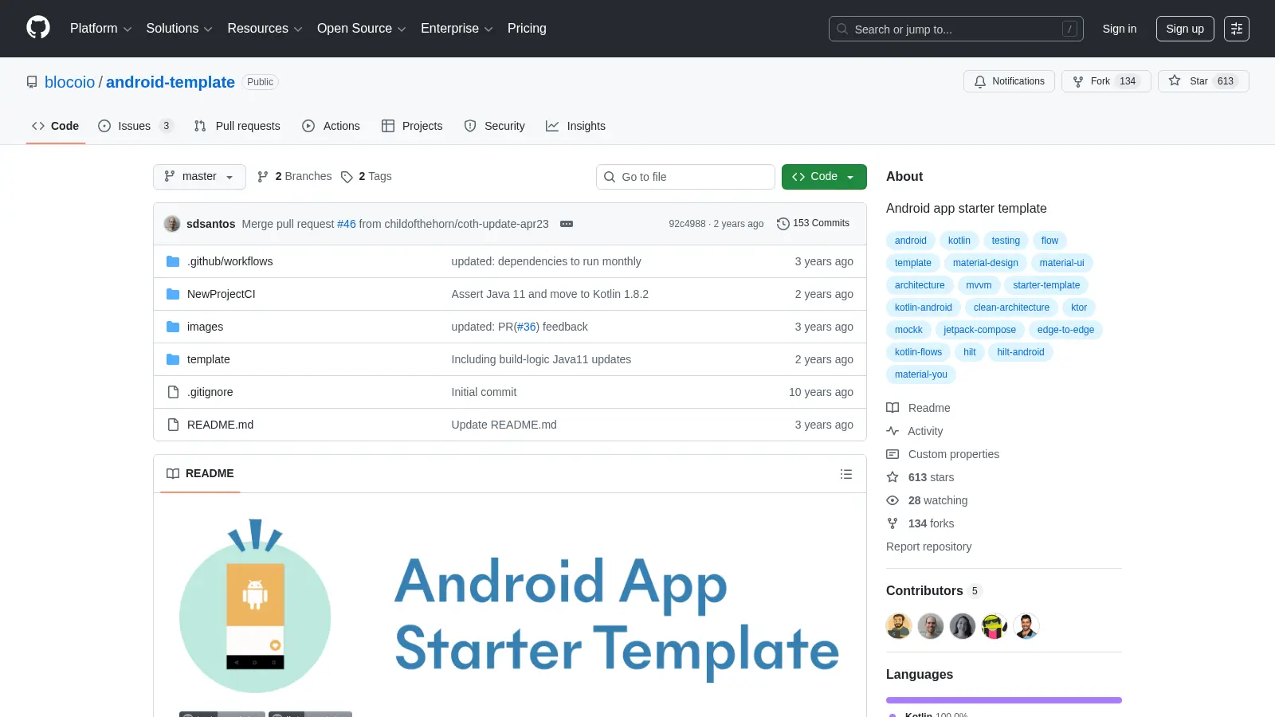
Task: Open the Solutions dropdown menu
Action: 179,29
